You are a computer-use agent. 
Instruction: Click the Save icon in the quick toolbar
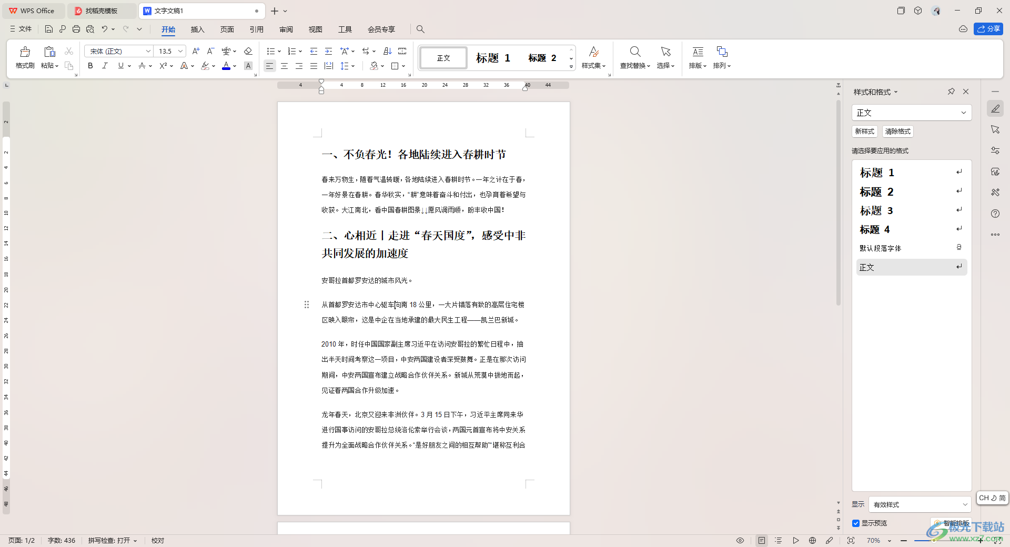click(49, 29)
